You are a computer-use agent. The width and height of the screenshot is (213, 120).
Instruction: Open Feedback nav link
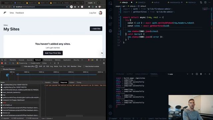point(20,13)
